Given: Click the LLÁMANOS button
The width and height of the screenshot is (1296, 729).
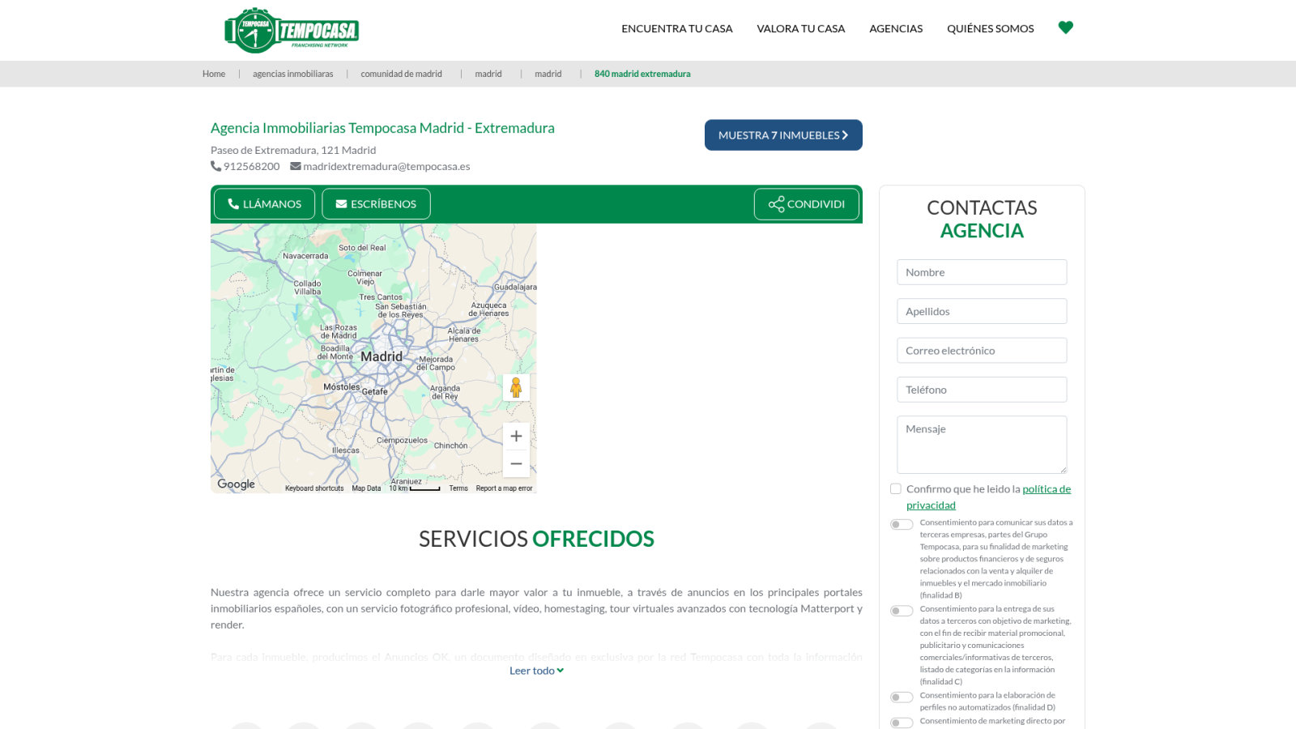Looking at the screenshot, I should tap(265, 204).
